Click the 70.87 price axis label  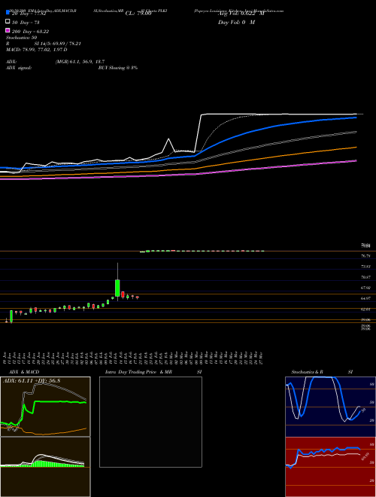point(365,277)
